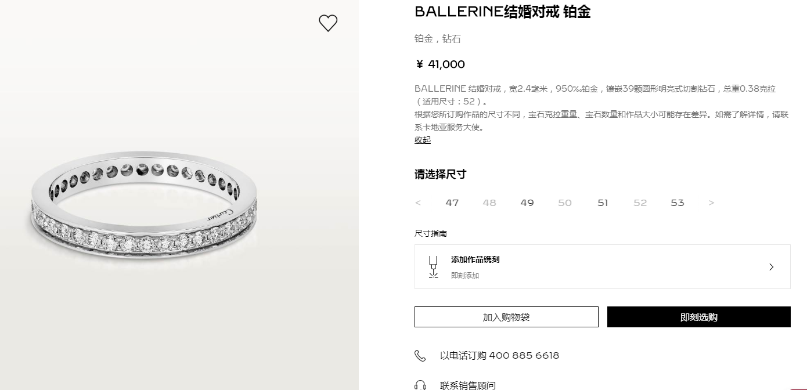Click the engraving tool icon
Viewport: 807px width, 390px height.
tap(433, 267)
